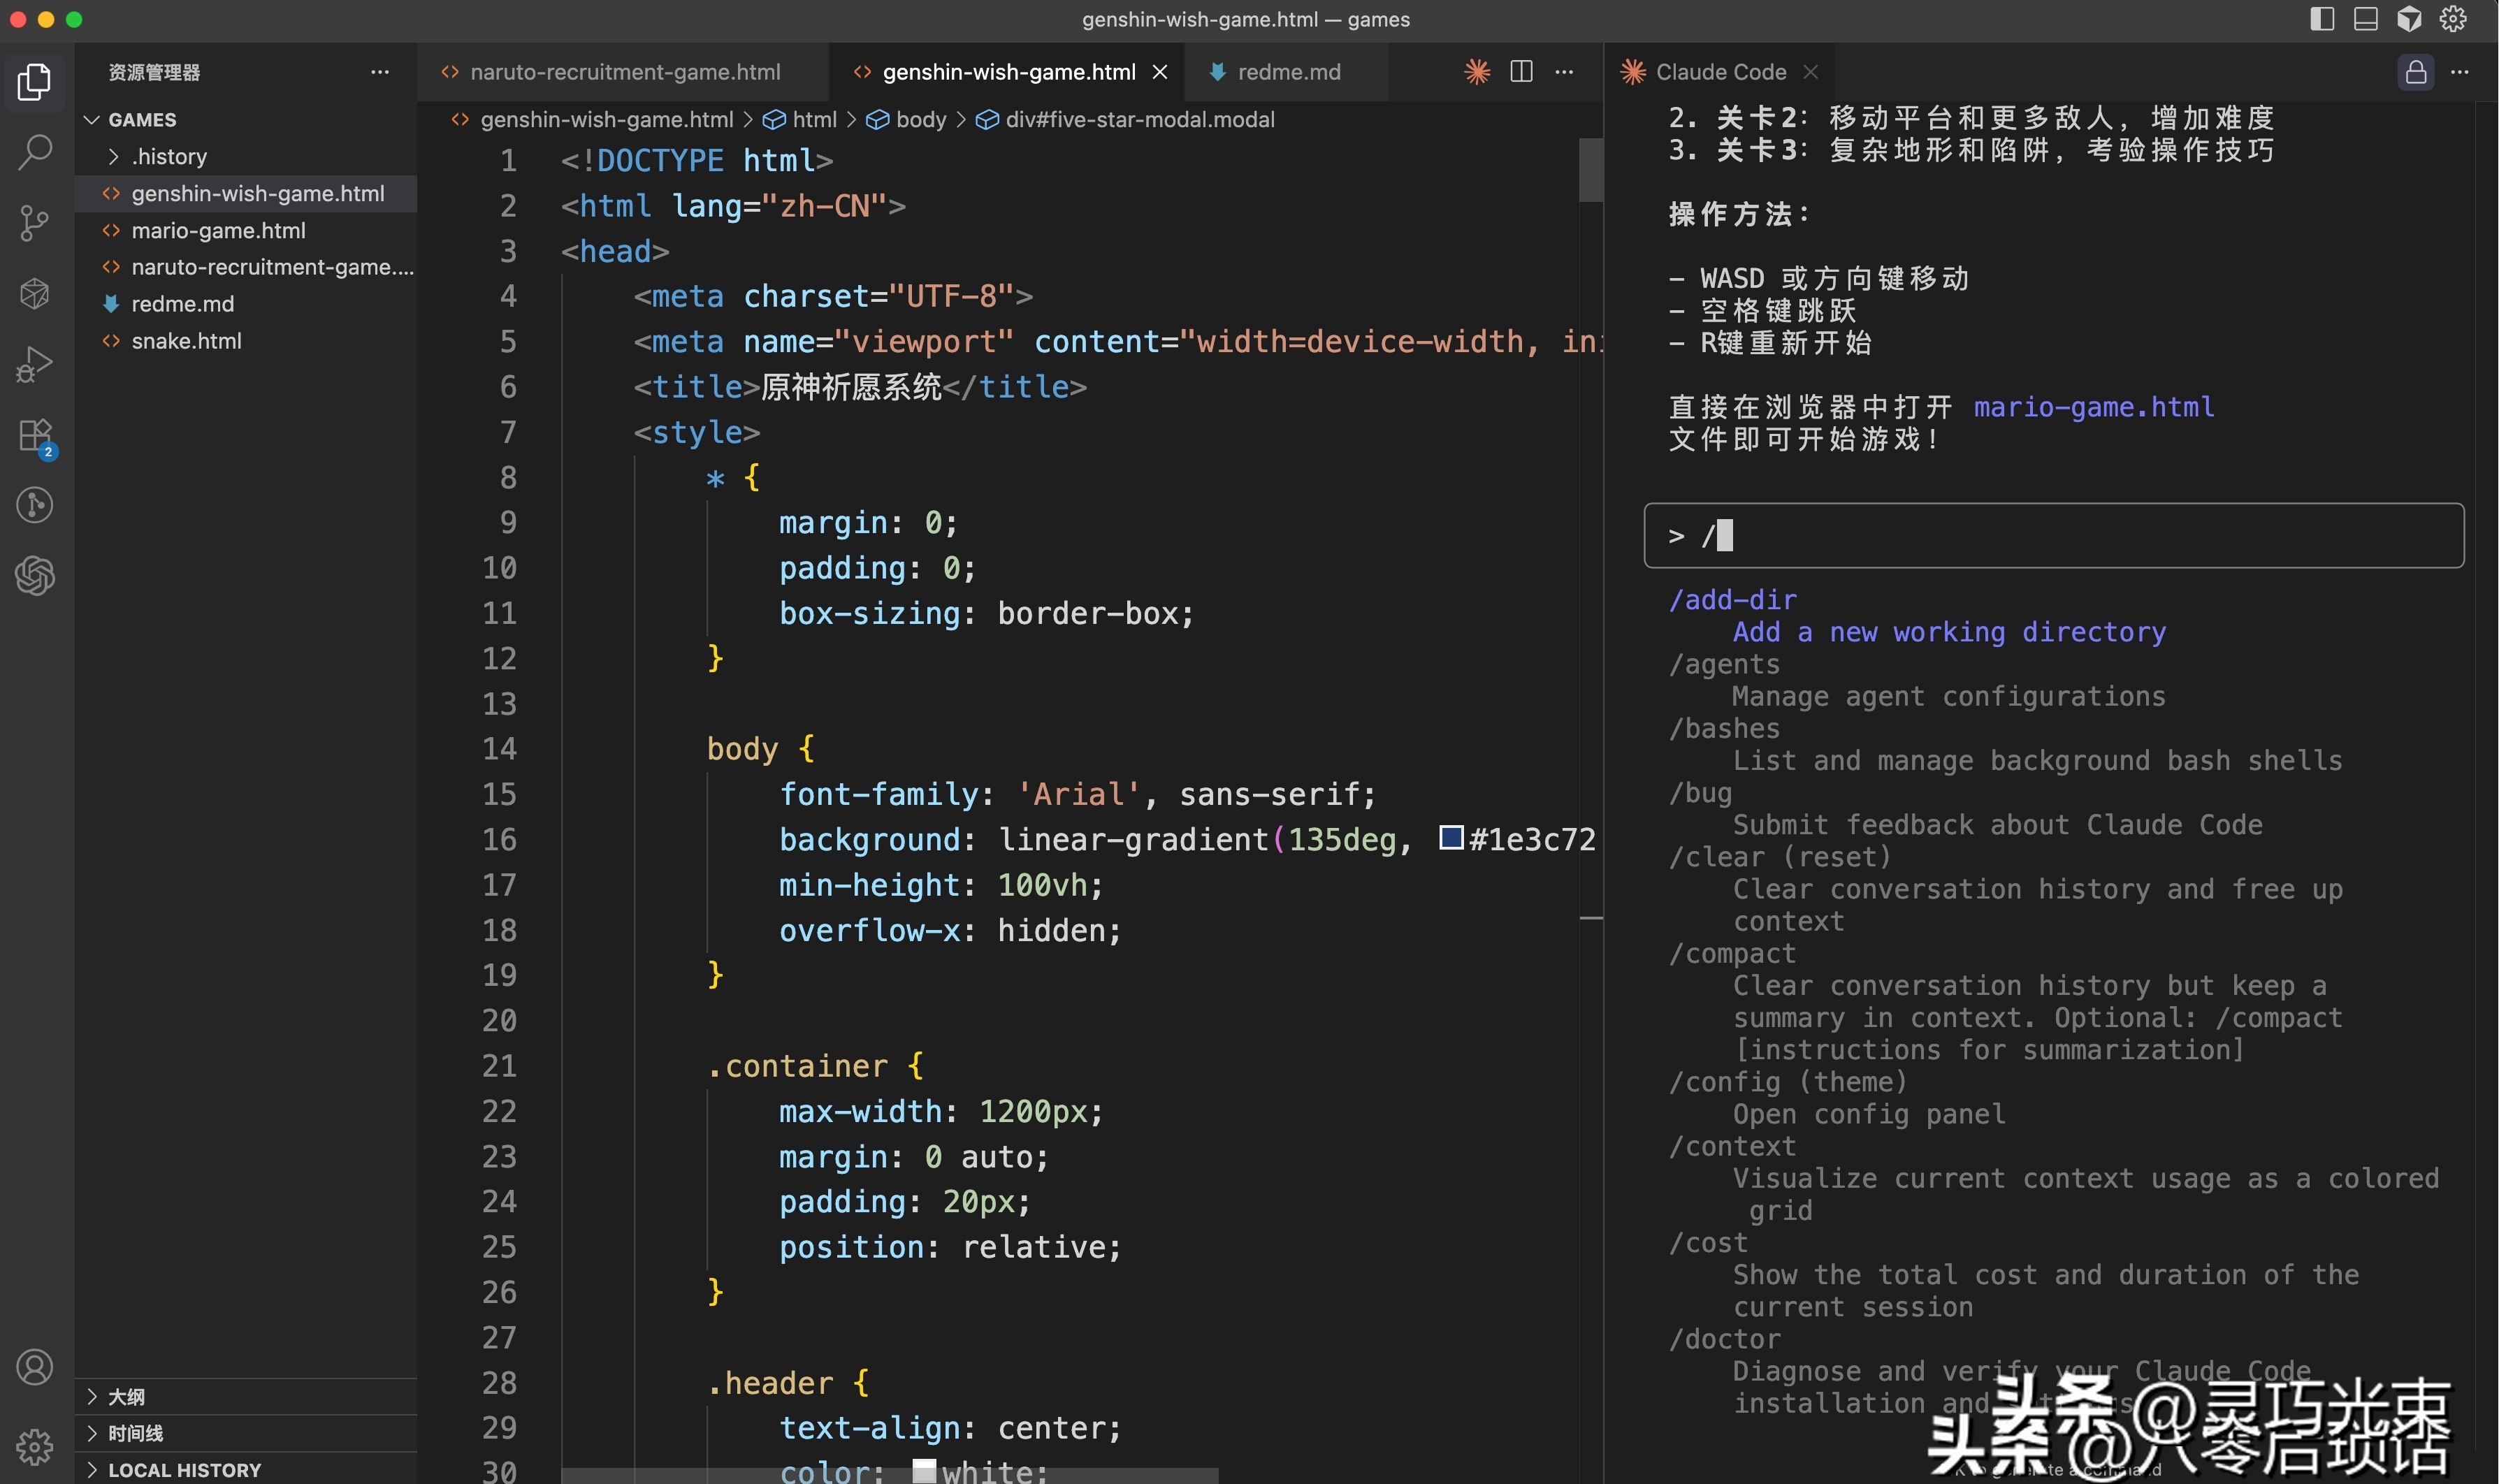
Task: Toggle the lock icon in Claude Code panel
Action: click(2415, 72)
